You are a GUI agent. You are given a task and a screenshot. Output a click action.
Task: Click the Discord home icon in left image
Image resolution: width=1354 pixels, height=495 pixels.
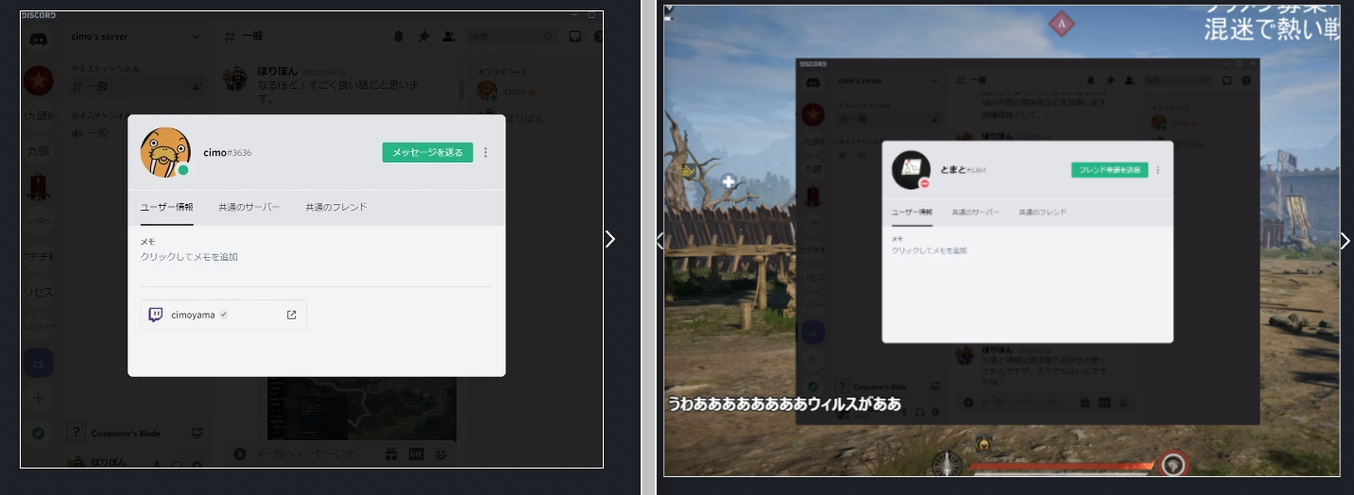(x=39, y=40)
